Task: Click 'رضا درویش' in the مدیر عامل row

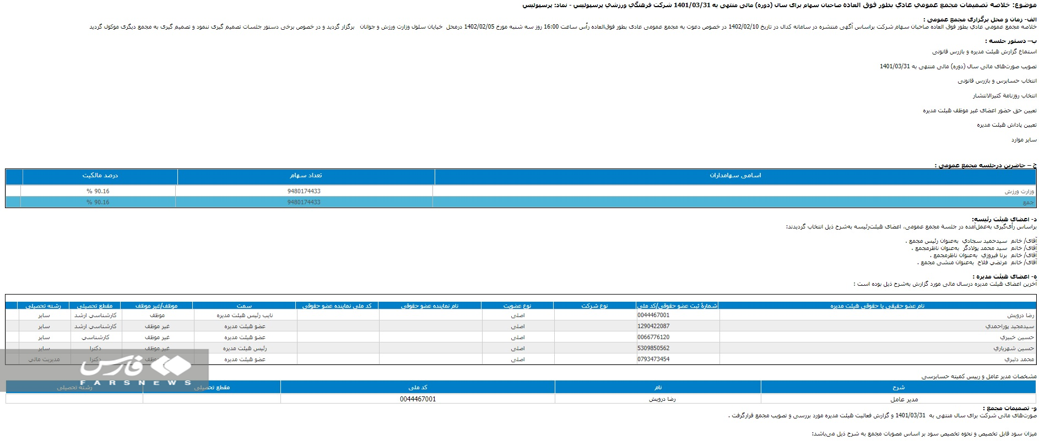Action: [x=662, y=399]
